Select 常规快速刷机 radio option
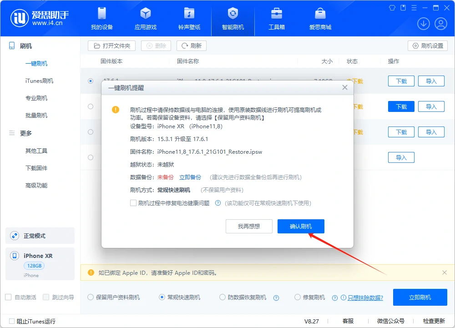Viewport: 455px width, 328px height. click(162, 297)
